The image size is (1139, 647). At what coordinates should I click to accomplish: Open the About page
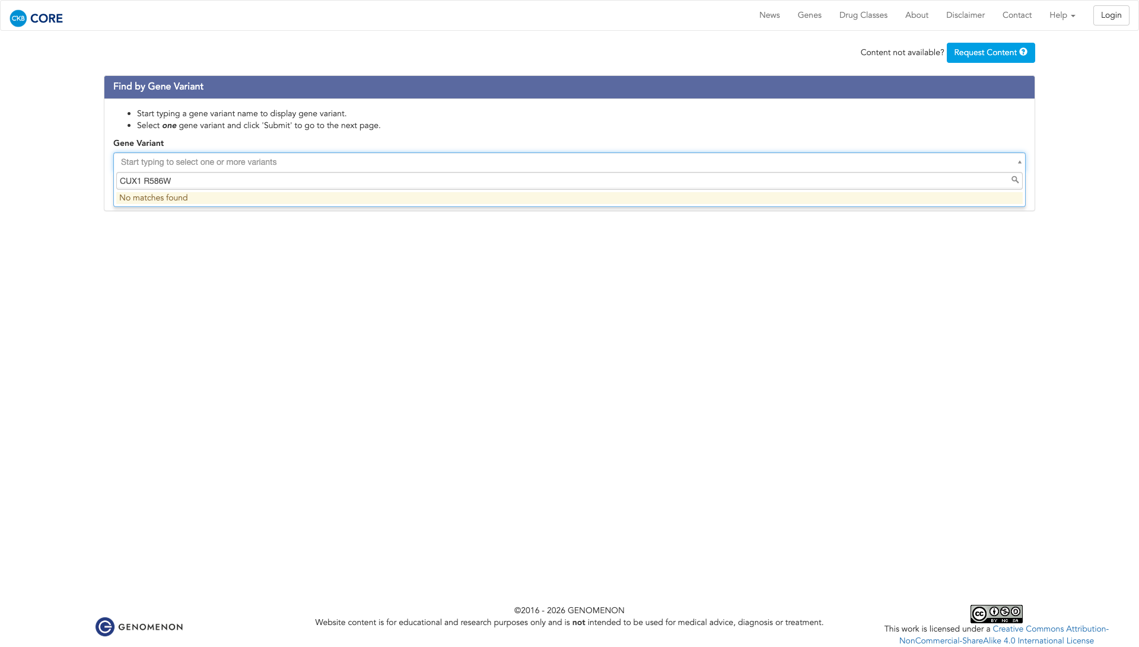tap(917, 15)
